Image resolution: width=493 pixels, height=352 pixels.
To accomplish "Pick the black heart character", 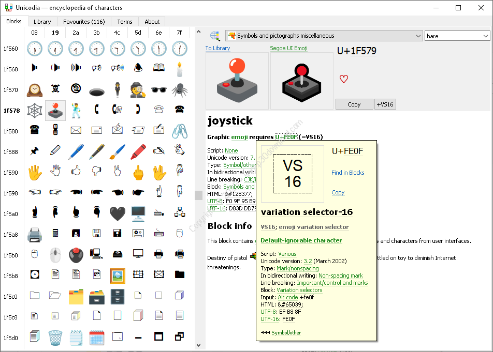I will (x=117, y=214).
